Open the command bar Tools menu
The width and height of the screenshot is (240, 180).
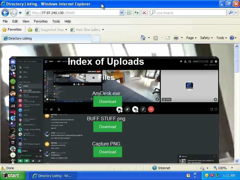pyautogui.click(x=221, y=38)
